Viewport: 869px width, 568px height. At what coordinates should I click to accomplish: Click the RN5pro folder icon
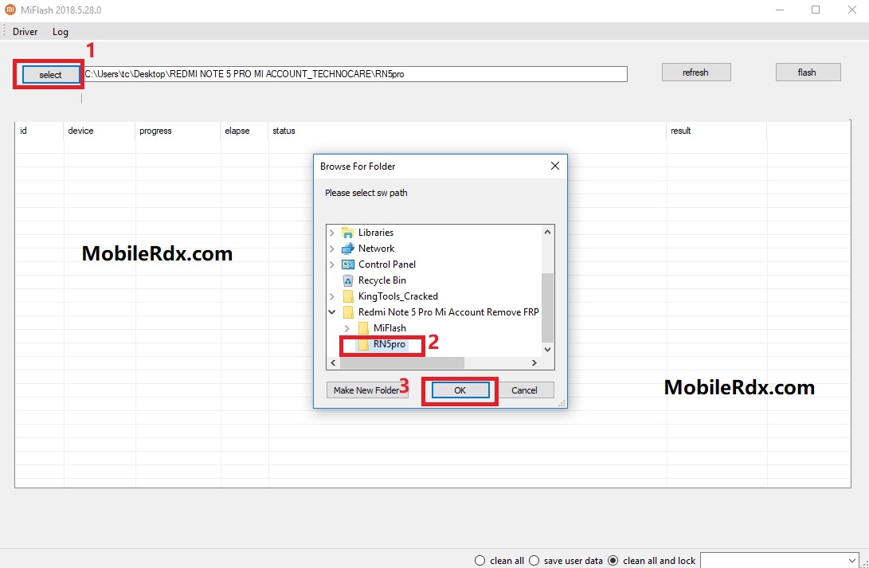pyautogui.click(x=363, y=344)
